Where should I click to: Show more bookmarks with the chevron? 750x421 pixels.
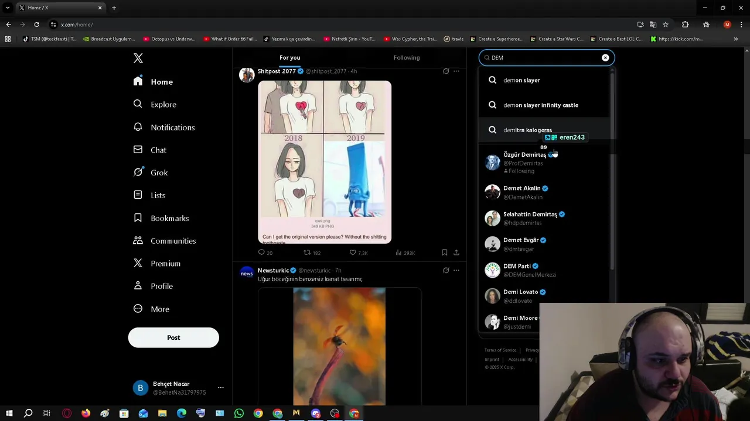coord(736,39)
